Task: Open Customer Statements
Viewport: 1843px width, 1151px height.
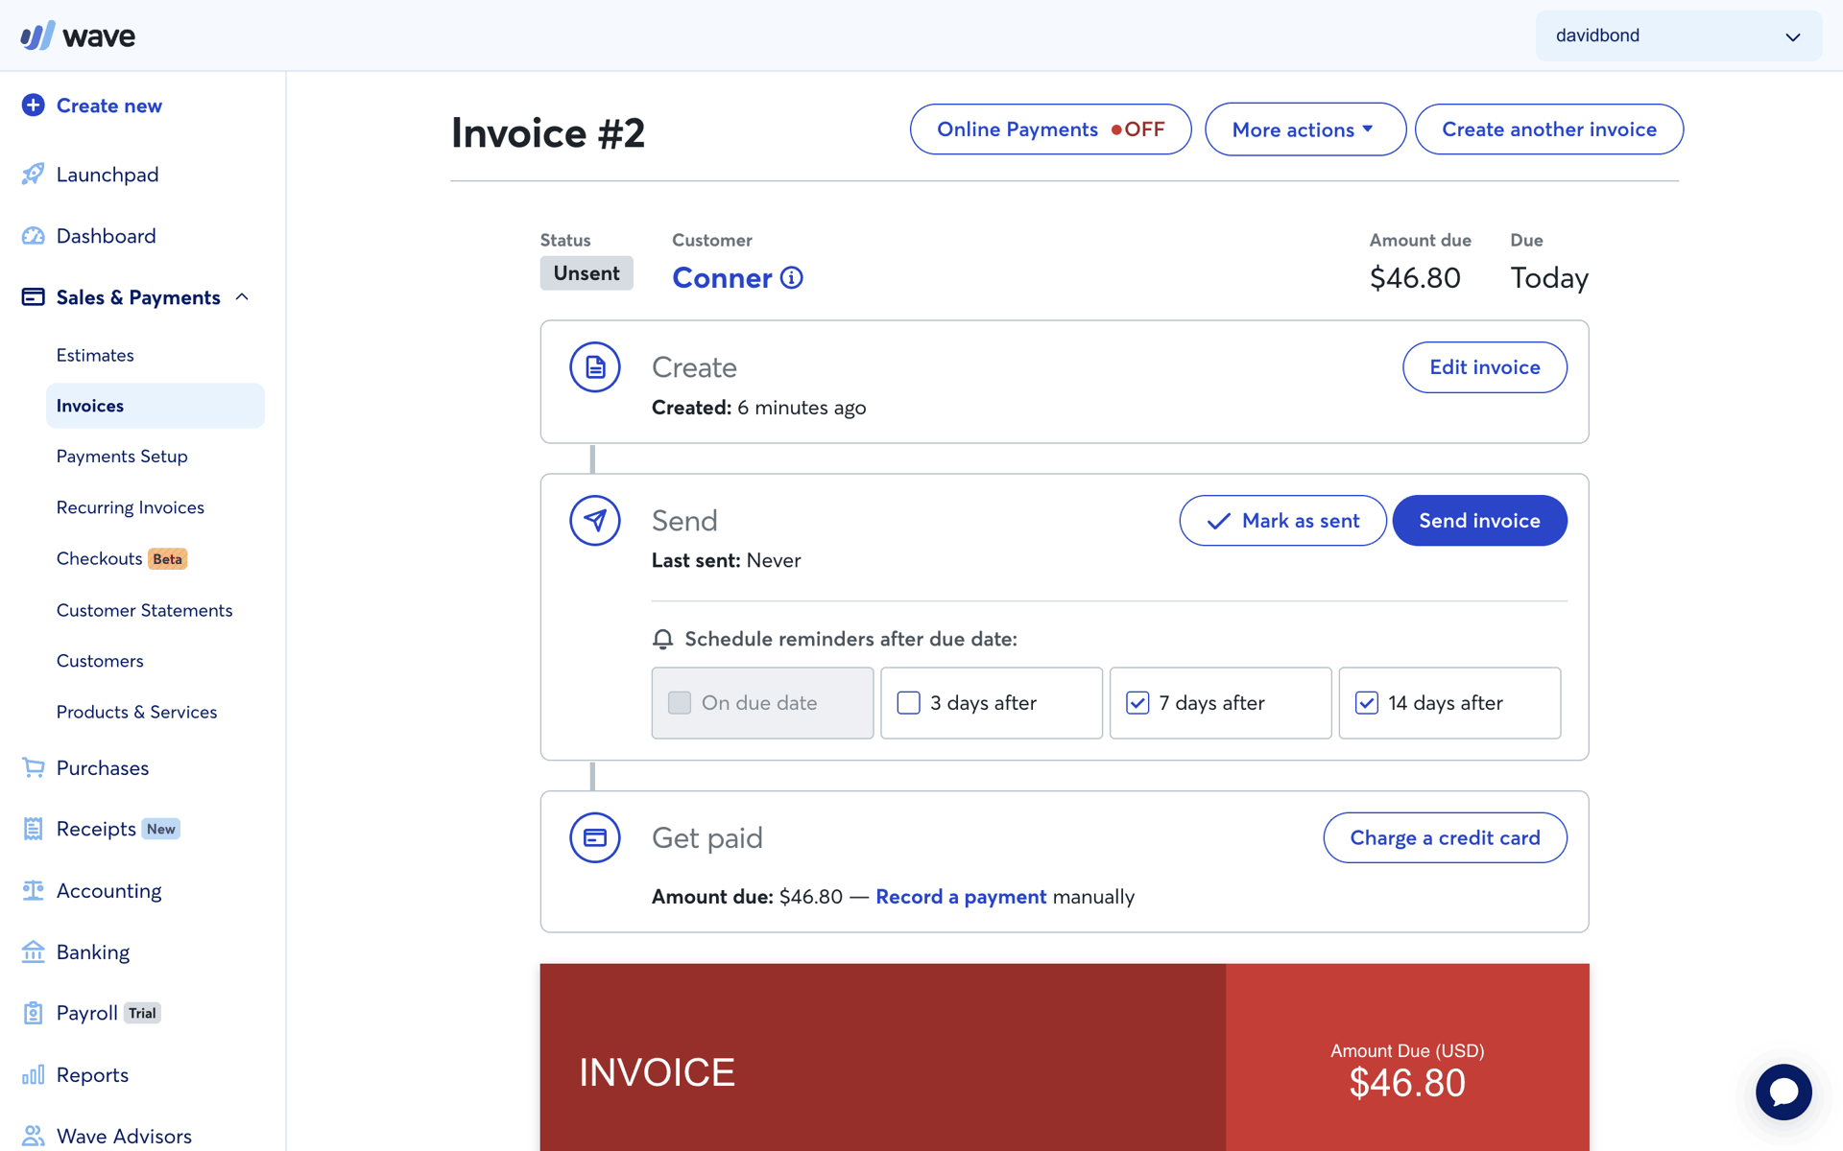Action: coord(144,610)
